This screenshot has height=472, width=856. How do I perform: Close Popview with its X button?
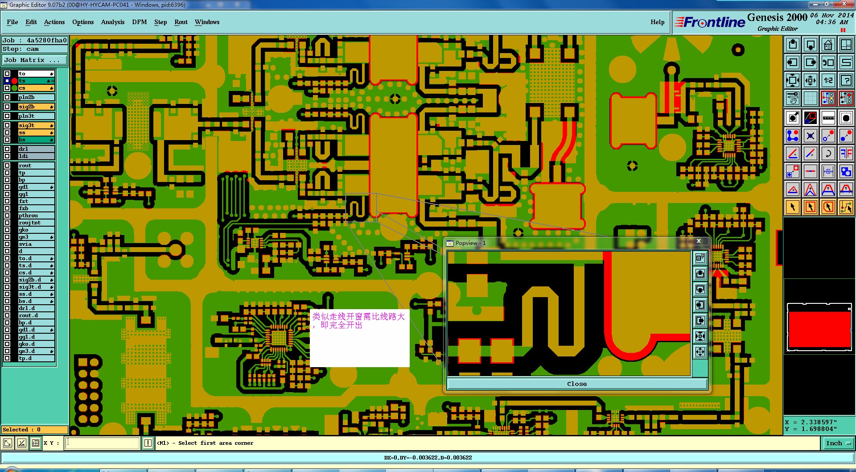(x=699, y=241)
